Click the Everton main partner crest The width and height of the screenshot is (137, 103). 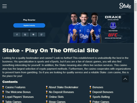pyautogui.click(x=113, y=26)
